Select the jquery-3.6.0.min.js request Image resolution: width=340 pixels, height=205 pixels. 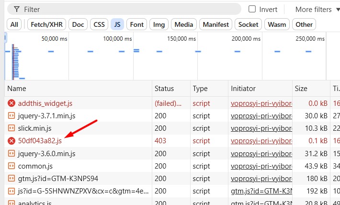(46, 154)
